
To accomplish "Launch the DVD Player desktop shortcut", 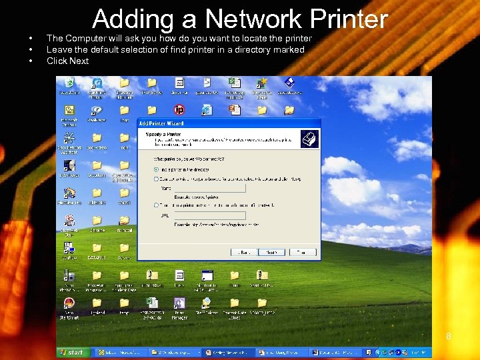I will tap(69, 165).
